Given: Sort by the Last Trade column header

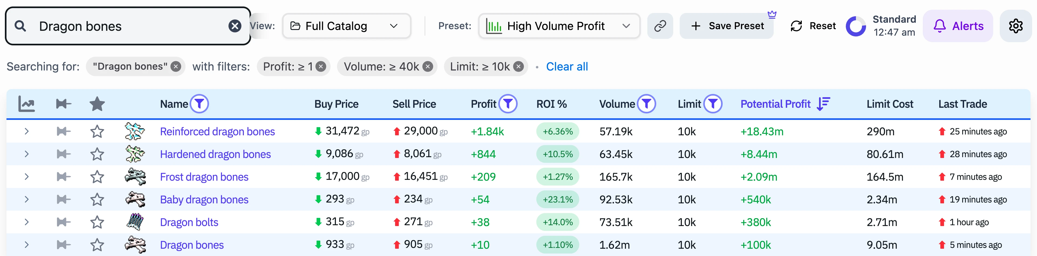Looking at the screenshot, I should tap(962, 104).
